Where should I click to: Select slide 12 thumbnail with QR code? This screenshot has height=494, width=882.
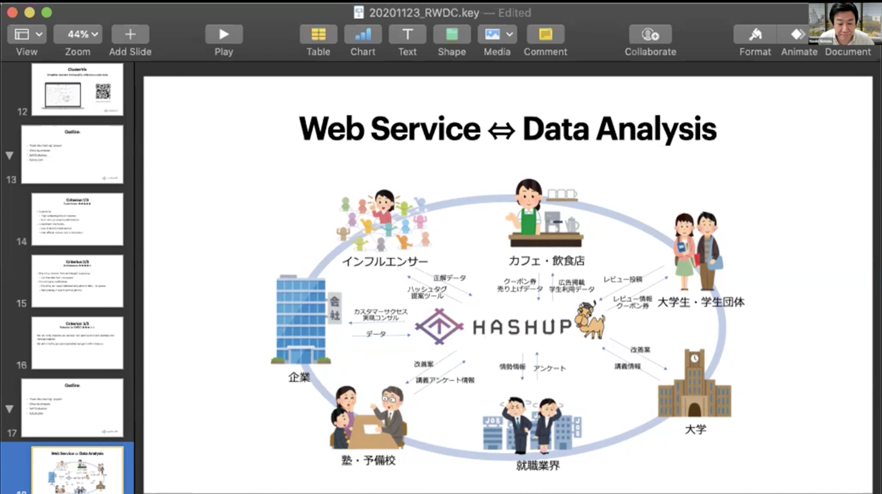click(77, 90)
